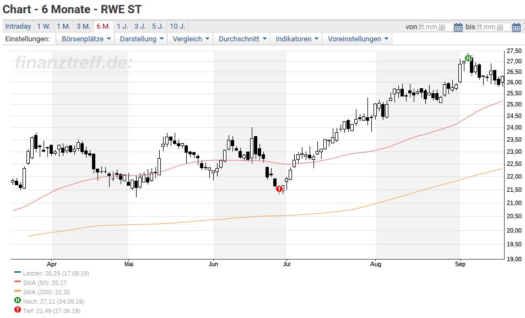Click the 'Chart - 6 Monate - RWE ST' heading
525x318 pixels.
72,9
